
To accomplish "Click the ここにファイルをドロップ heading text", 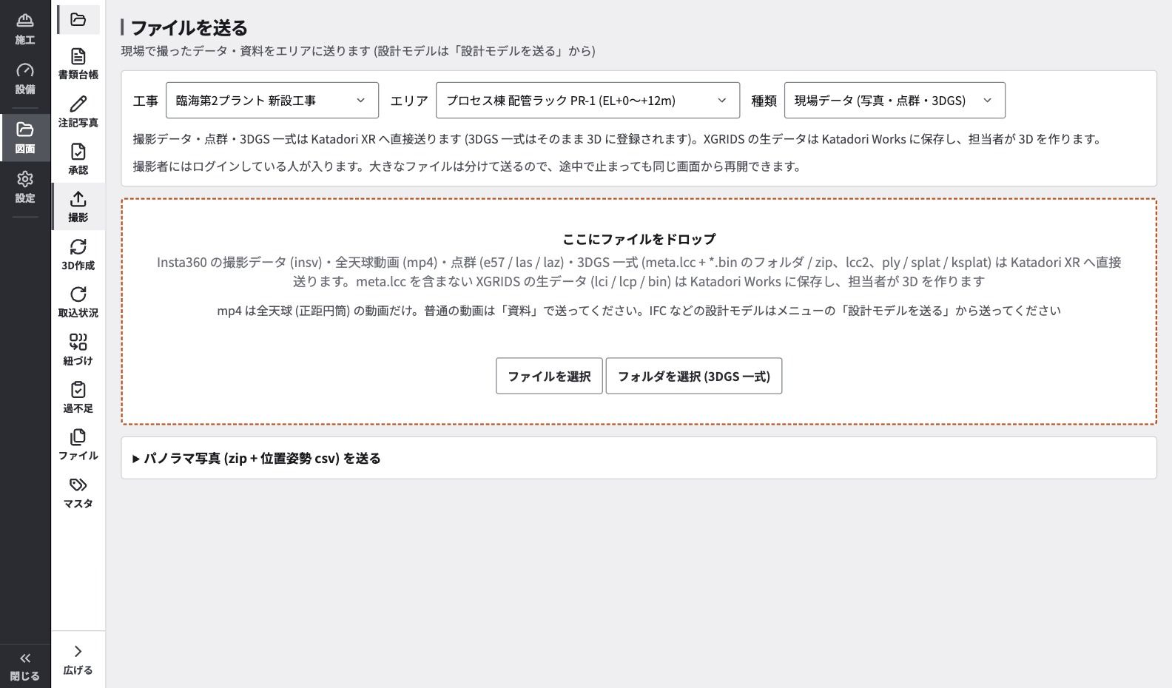I will [639, 239].
